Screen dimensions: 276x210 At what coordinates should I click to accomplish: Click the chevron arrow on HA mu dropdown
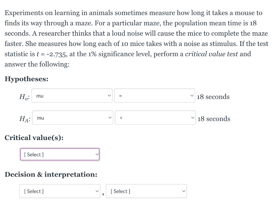click(x=109, y=118)
